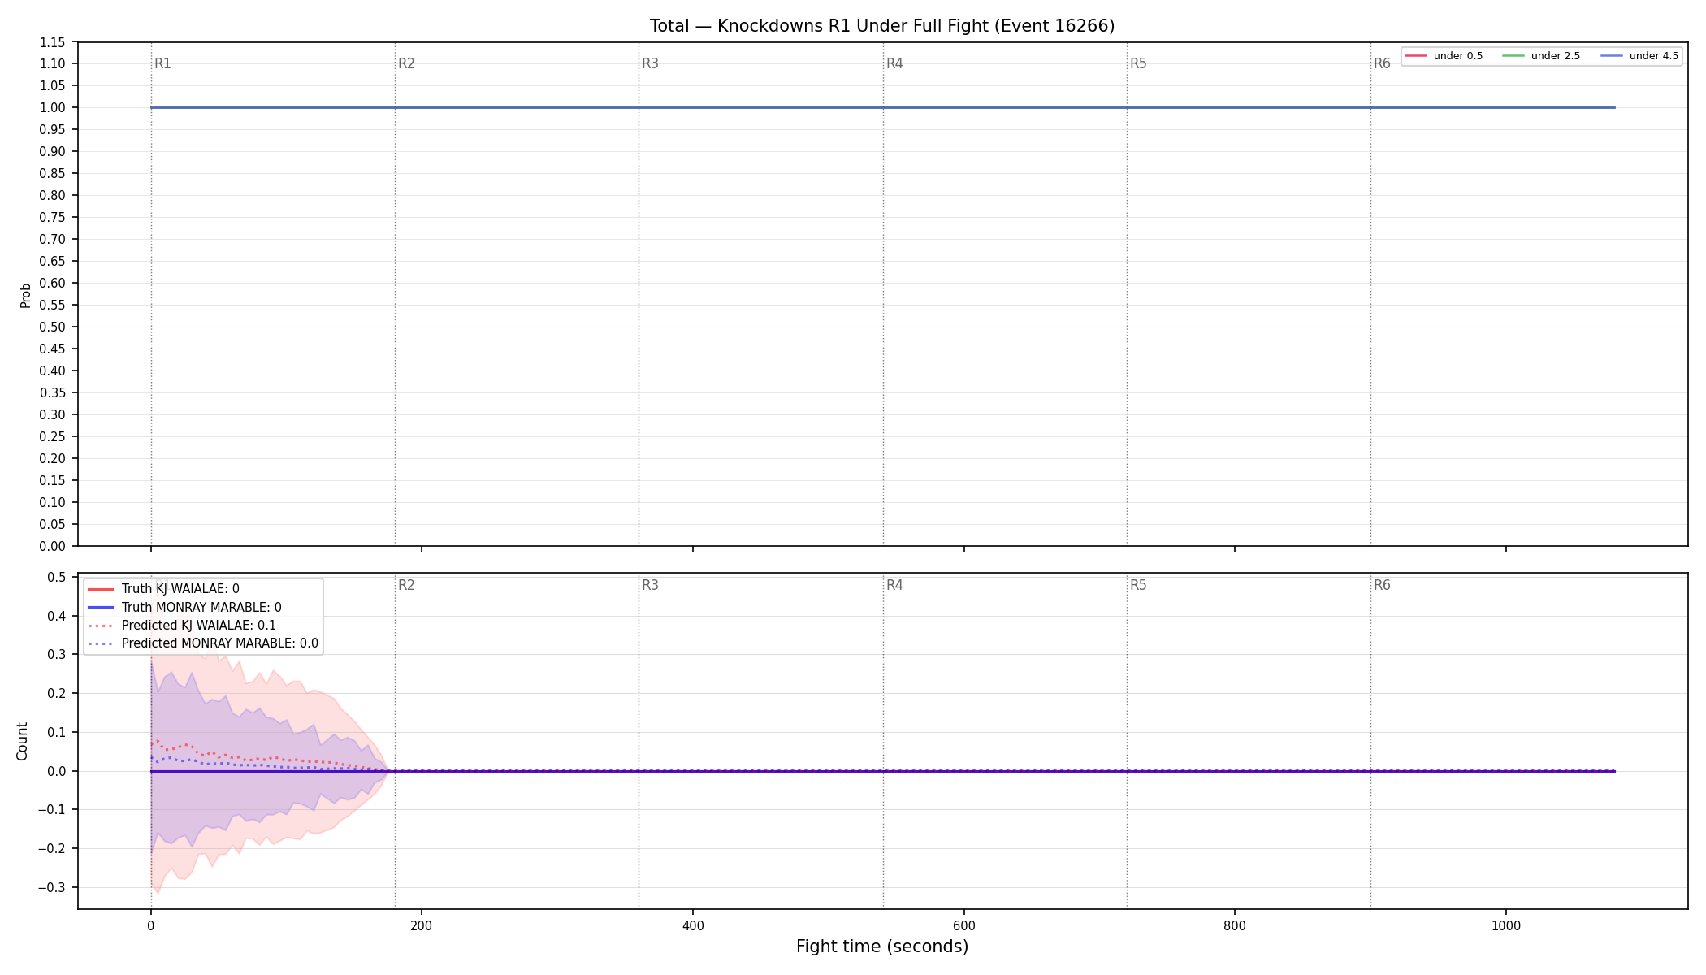
Task: Click the R1 round marker in top plot
Action: coord(162,63)
